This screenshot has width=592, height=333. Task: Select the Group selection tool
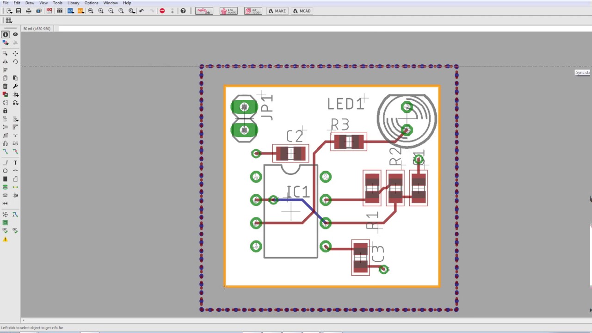click(x=5, y=54)
